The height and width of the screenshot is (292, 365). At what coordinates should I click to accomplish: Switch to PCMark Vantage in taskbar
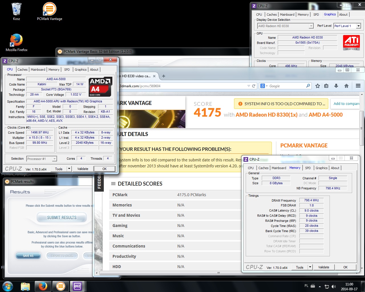click(60, 286)
